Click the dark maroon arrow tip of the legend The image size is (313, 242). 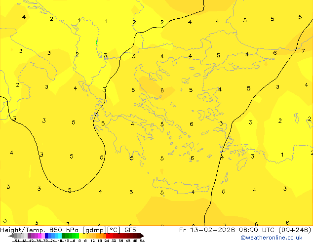pyautogui.click(x=142, y=236)
